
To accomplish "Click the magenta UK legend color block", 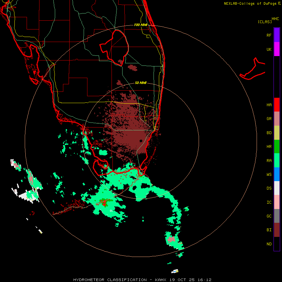I will [x=277, y=49].
